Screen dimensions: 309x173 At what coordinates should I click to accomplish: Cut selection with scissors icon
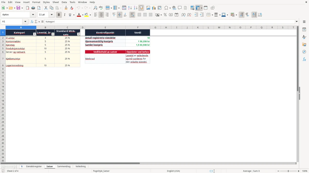[x=46, y=8]
